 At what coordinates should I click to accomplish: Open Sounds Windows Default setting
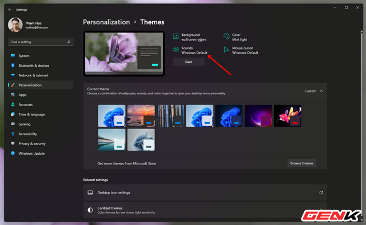click(x=190, y=50)
